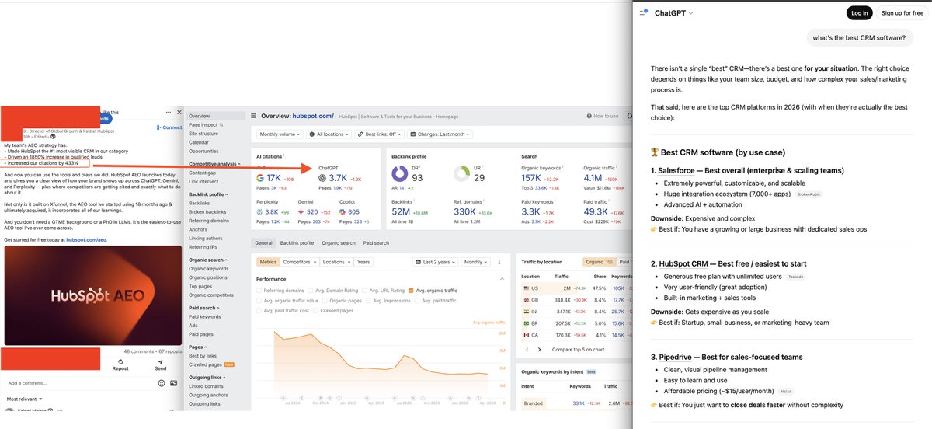
Task: Click the Perplexity icon next to 3.8K
Action: [x=260, y=211]
